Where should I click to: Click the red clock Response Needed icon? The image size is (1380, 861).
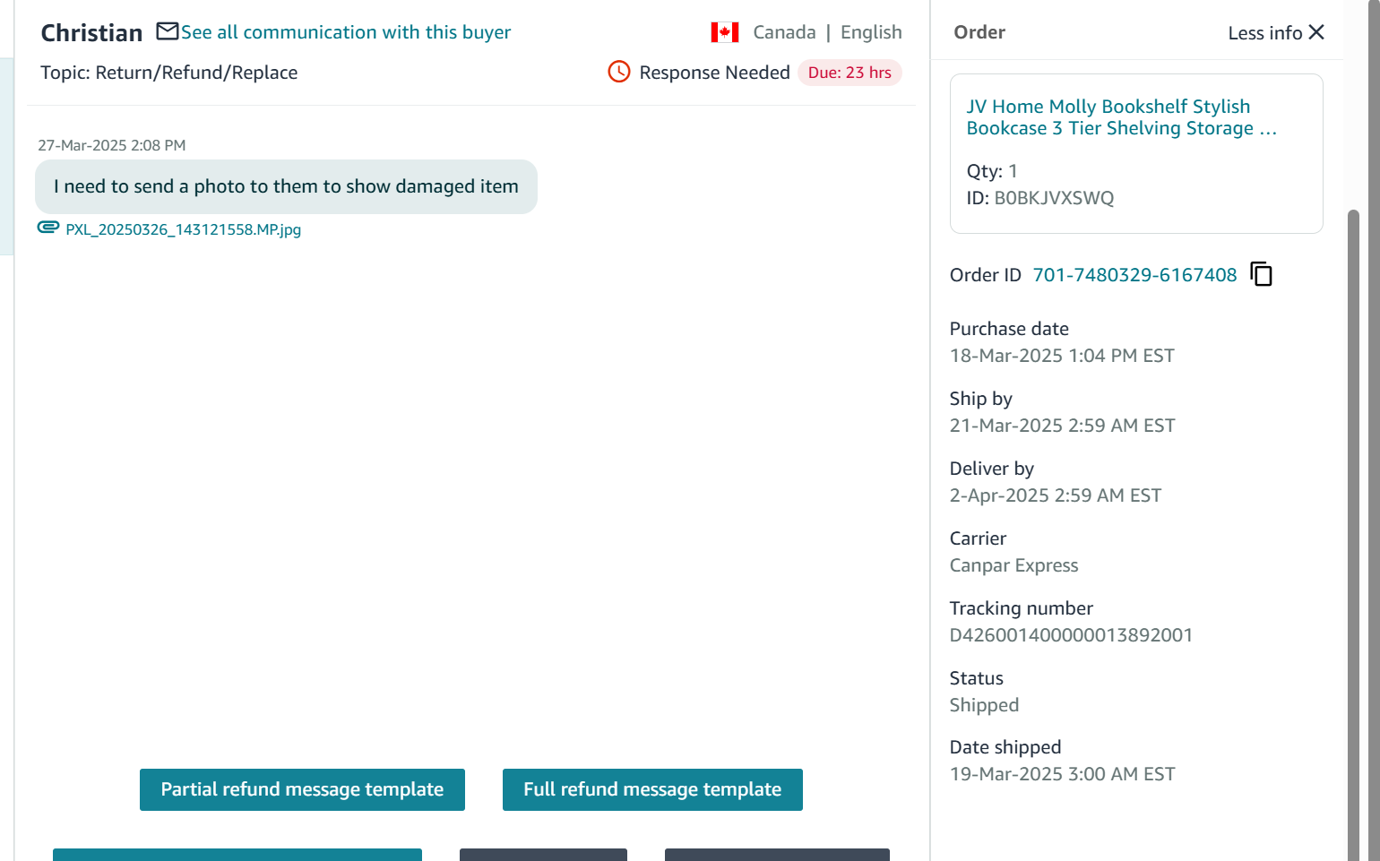[619, 72]
